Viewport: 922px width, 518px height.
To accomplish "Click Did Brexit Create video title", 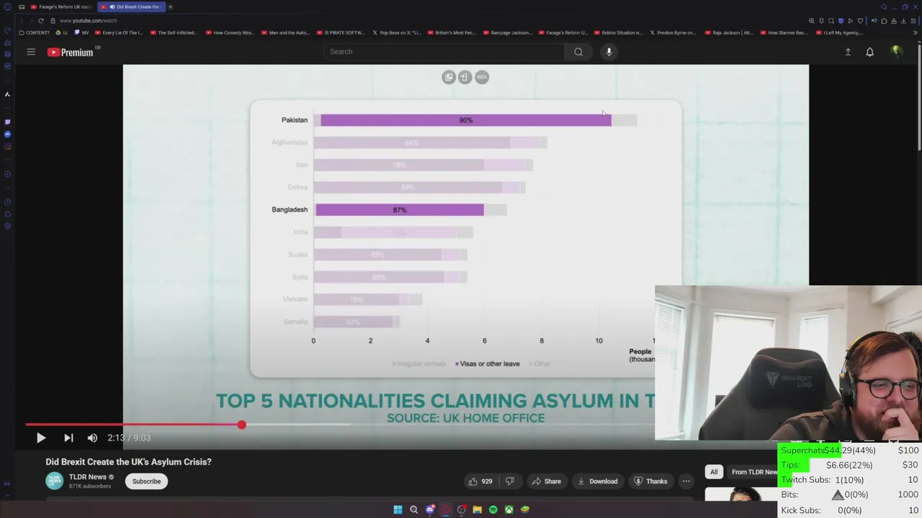I will coord(128,462).
